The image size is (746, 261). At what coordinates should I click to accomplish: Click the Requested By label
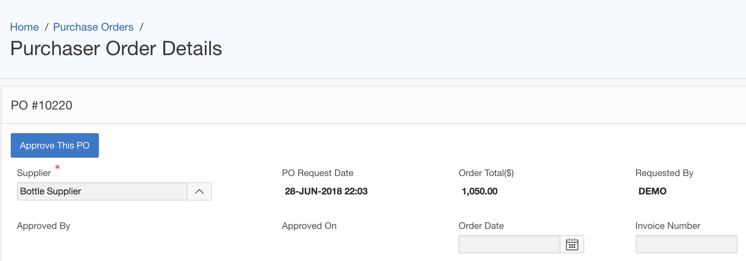[664, 173]
